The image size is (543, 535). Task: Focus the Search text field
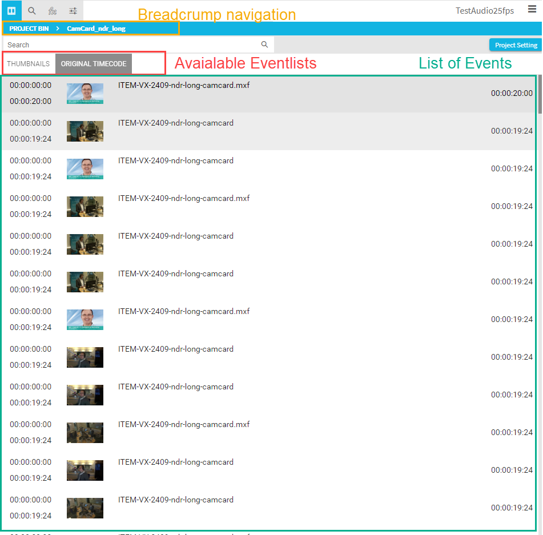coord(131,45)
